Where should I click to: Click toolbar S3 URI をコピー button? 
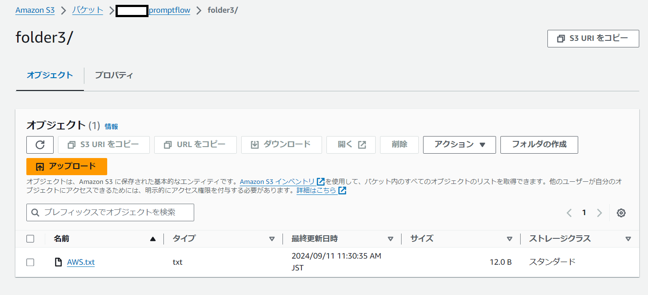[x=104, y=144]
